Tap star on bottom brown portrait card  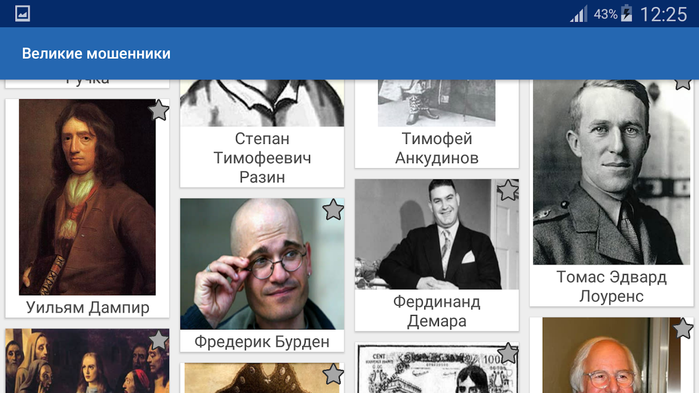click(333, 374)
